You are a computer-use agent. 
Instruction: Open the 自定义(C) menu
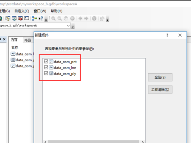[x=22, y=11]
